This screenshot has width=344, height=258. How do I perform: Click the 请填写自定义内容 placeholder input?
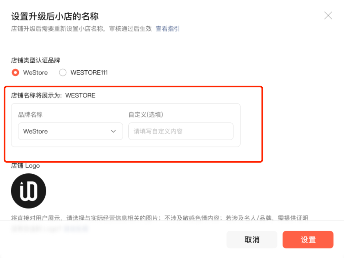click(x=181, y=131)
